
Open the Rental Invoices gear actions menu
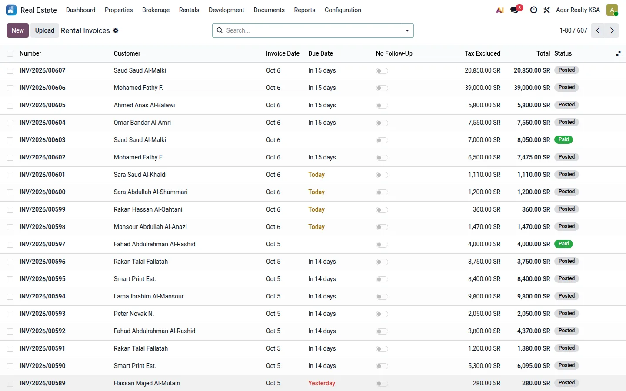(116, 30)
